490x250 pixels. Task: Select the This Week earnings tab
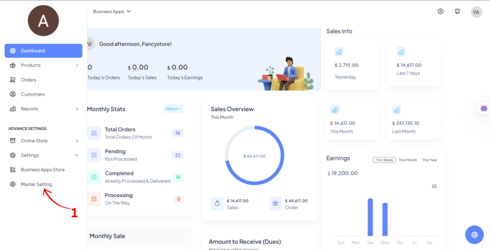click(x=385, y=160)
